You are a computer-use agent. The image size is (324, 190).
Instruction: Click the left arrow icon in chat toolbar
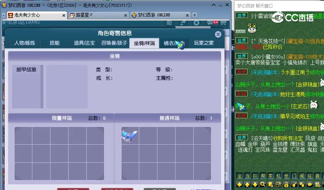[239, 185]
